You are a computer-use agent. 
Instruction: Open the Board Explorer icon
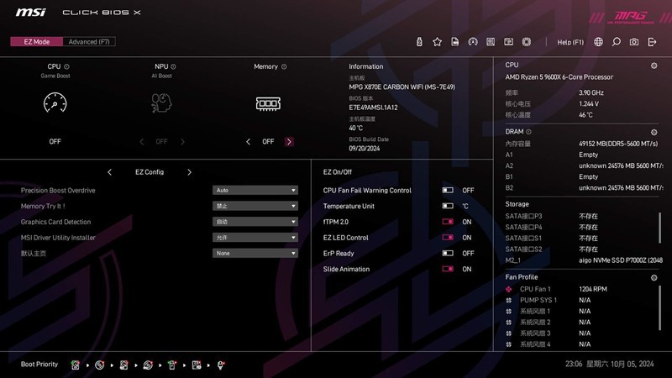[491, 41]
